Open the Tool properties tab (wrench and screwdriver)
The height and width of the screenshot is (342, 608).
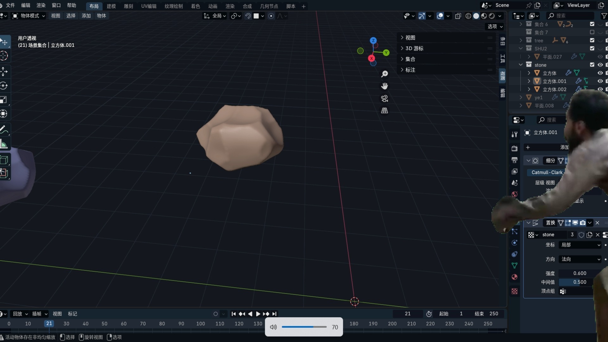tap(515, 134)
